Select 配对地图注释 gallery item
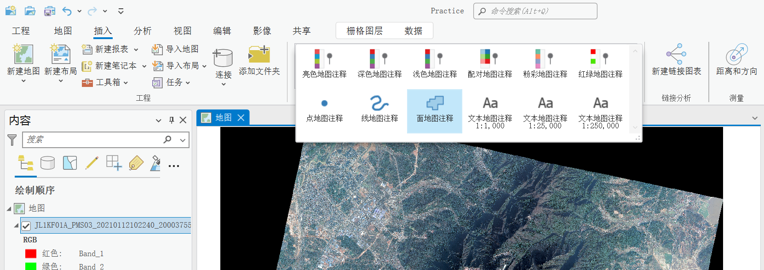The image size is (764, 270). pos(490,64)
